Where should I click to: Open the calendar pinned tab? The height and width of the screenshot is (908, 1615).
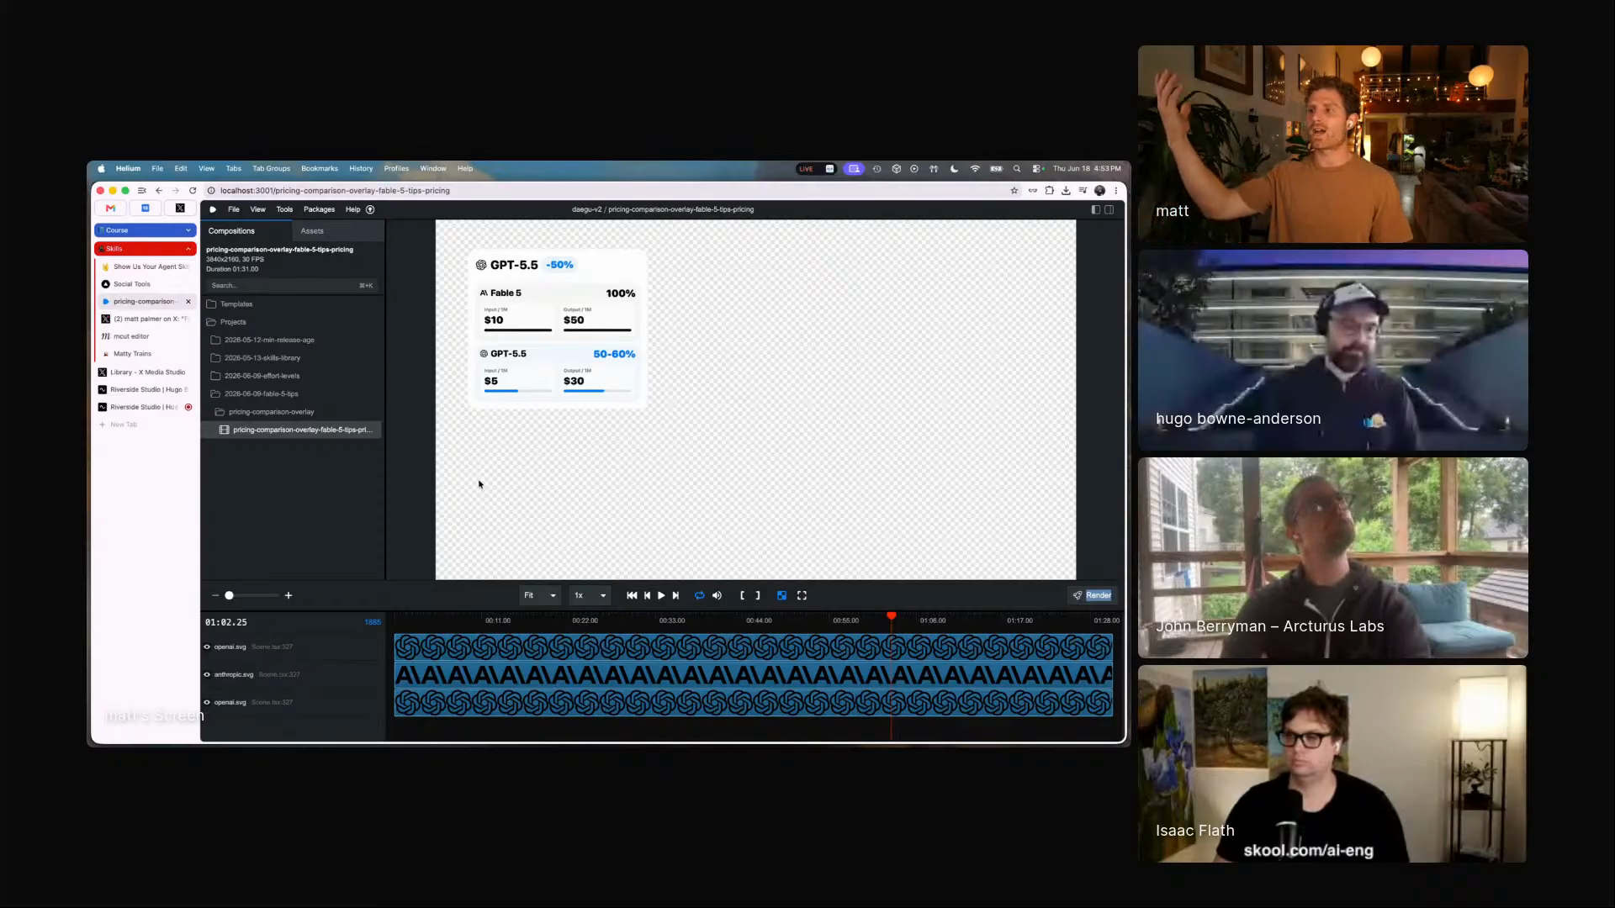145,208
